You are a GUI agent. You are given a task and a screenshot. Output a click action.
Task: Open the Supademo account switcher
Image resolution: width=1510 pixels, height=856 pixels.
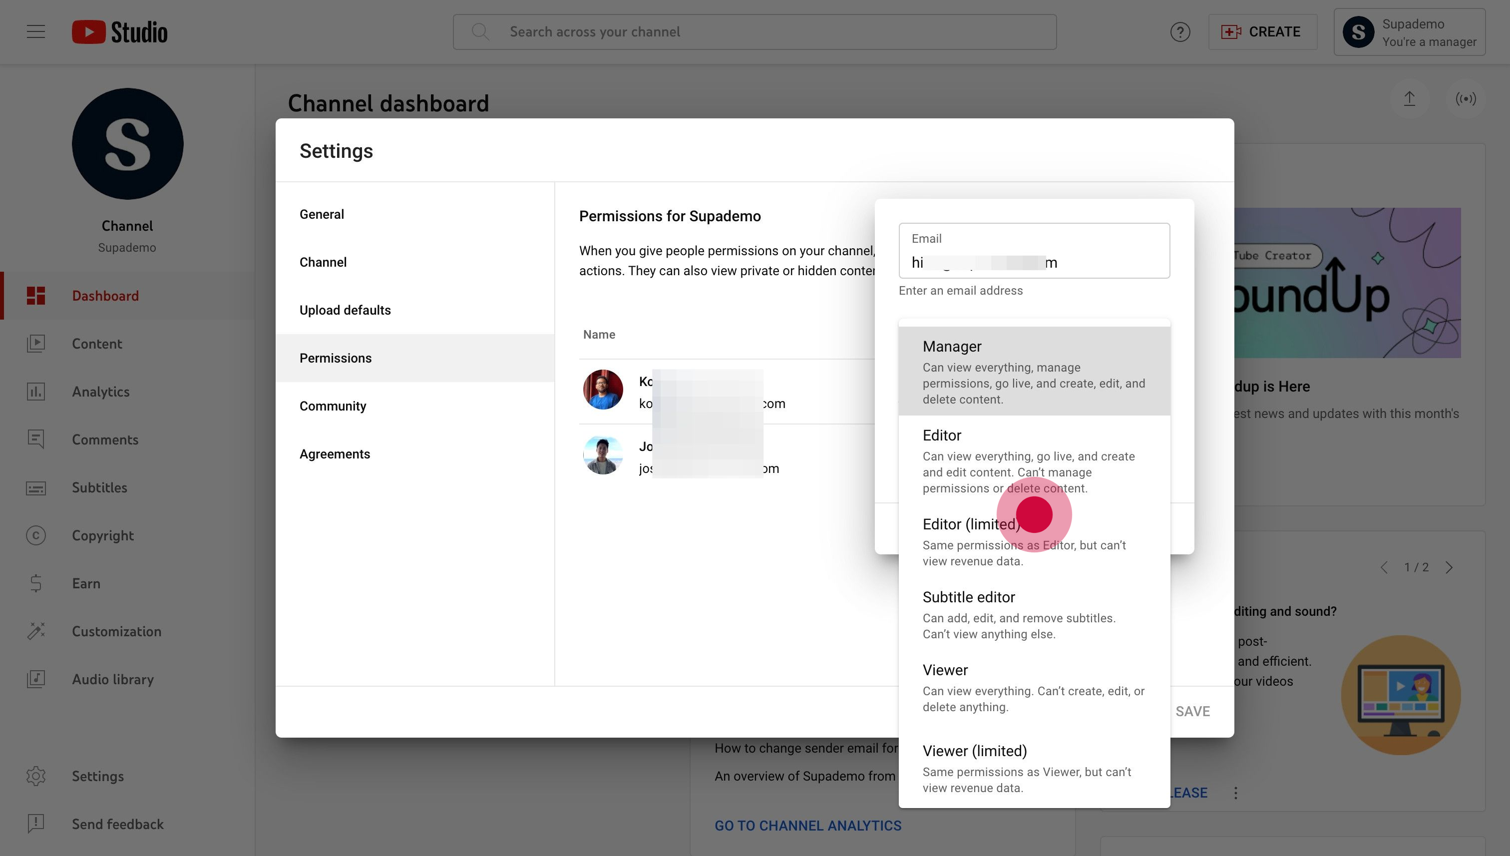[1409, 32]
